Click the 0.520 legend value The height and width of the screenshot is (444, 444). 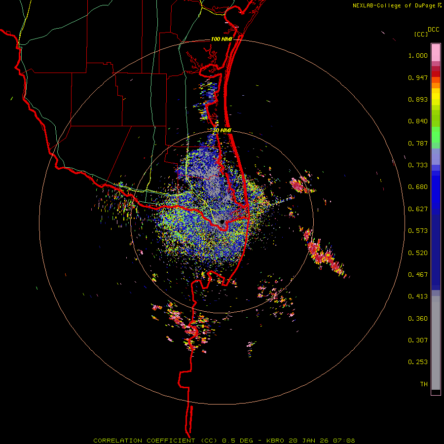pos(418,253)
